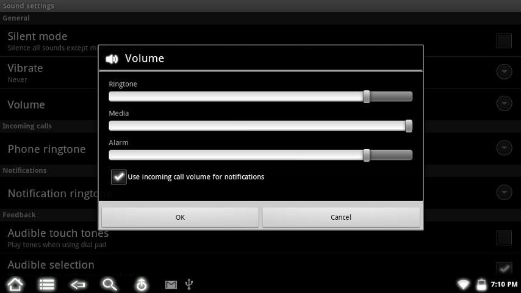Image resolution: width=521 pixels, height=293 pixels.
Task: Expand the Notification ringtone dropdown arrow
Action: (504, 192)
